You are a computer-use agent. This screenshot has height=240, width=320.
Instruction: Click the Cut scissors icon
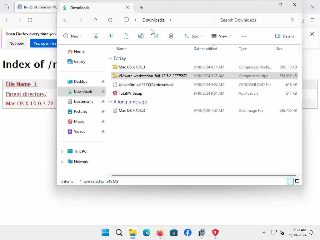pyautogui.click(x=96, y=36)
